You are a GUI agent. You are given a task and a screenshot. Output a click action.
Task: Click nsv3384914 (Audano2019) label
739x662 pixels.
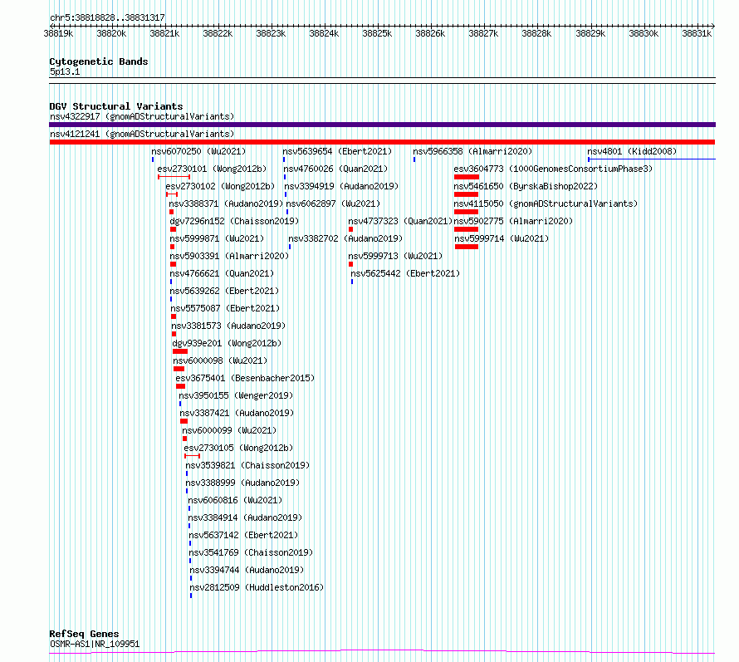point(245,517)
